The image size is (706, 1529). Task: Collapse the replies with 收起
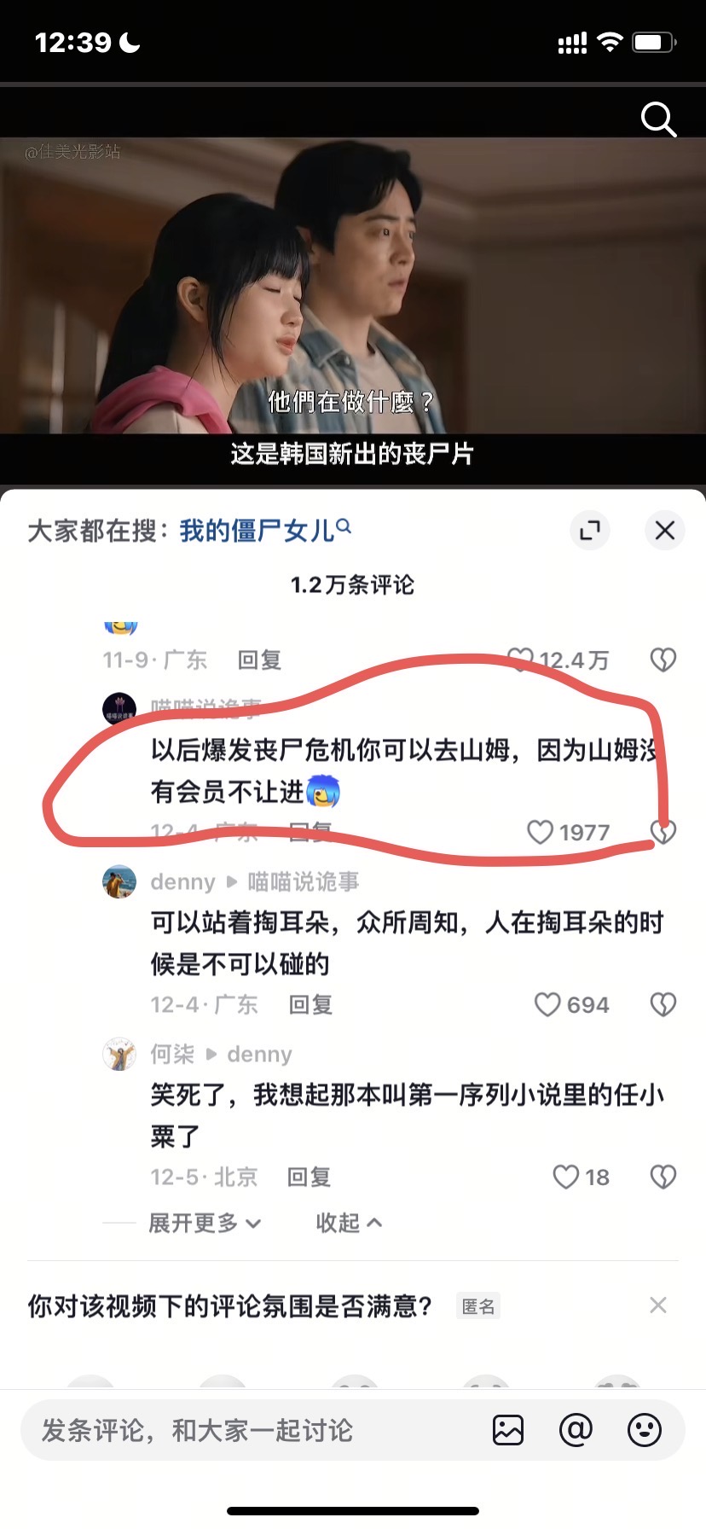click(349, 1223)
